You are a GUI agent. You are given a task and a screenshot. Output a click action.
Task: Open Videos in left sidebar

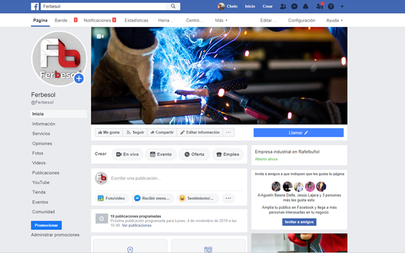[x=39, y=163]
